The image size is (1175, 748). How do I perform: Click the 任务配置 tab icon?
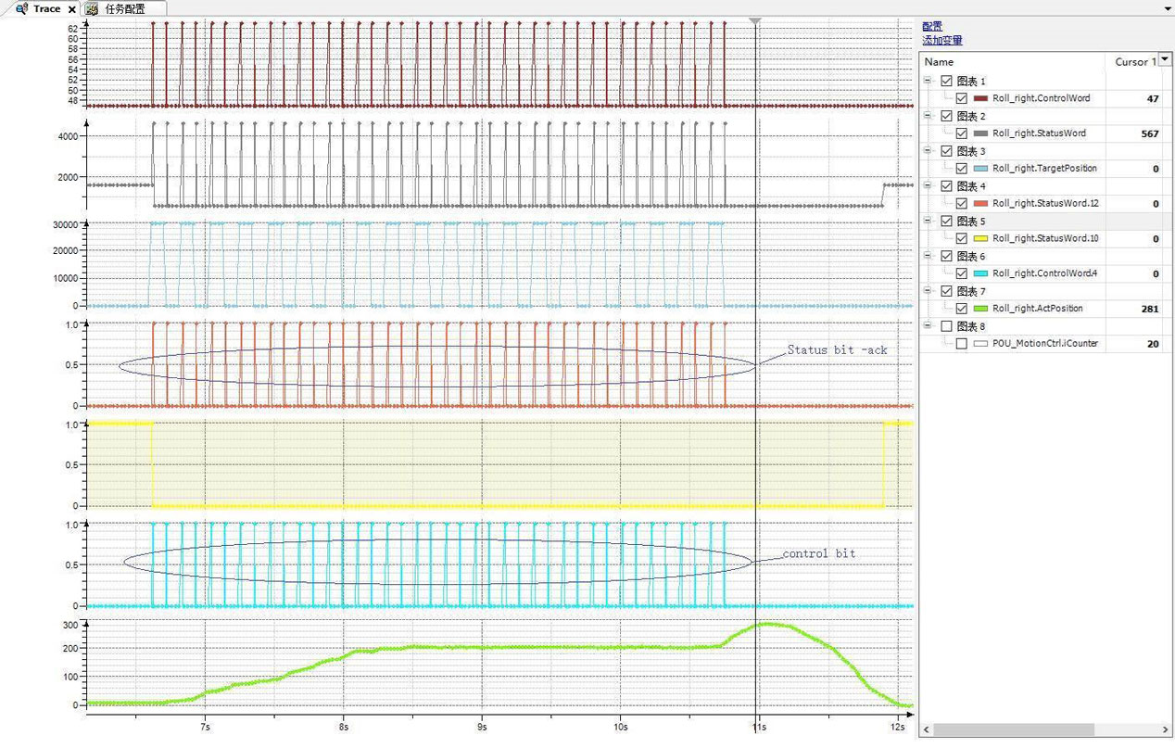pyautogui.click(x=92, y=8)
